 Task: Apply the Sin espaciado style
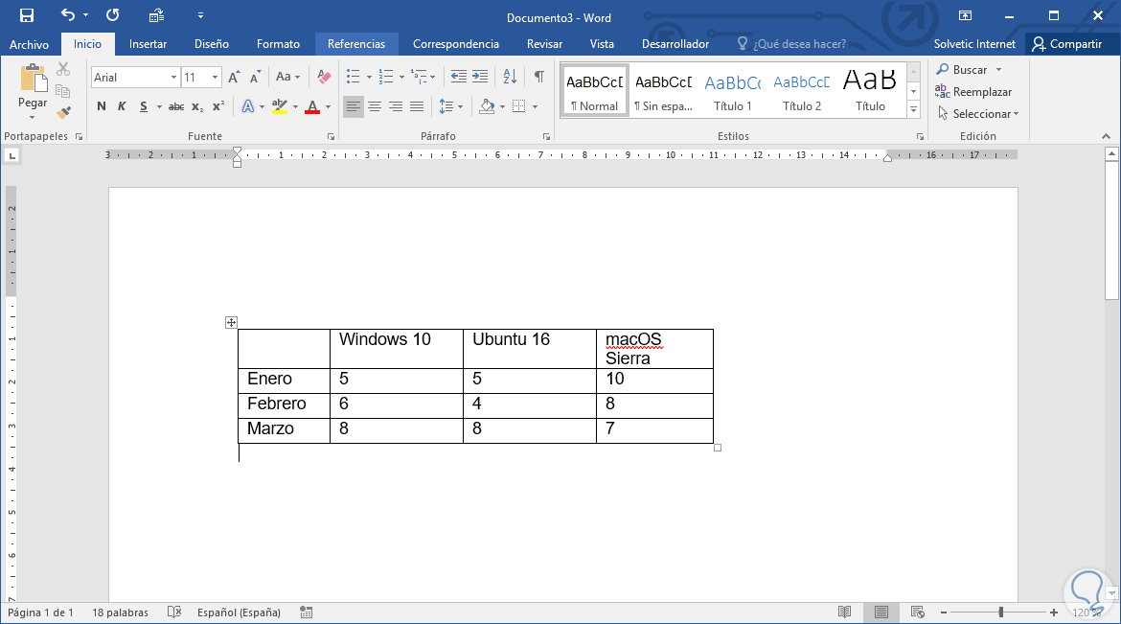(663, 91)
